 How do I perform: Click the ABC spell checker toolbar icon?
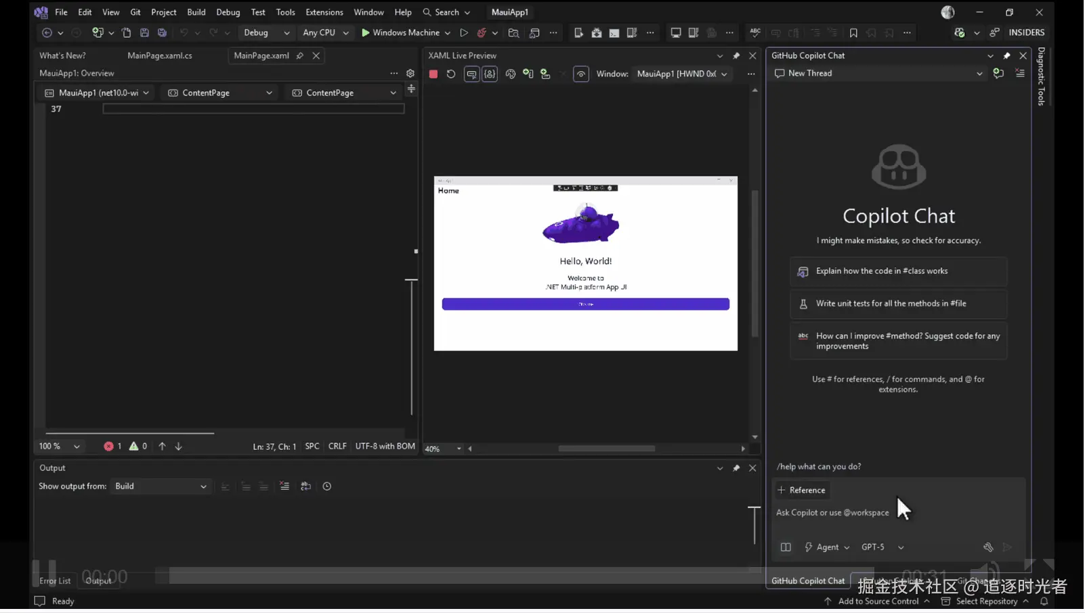[755, 32]
